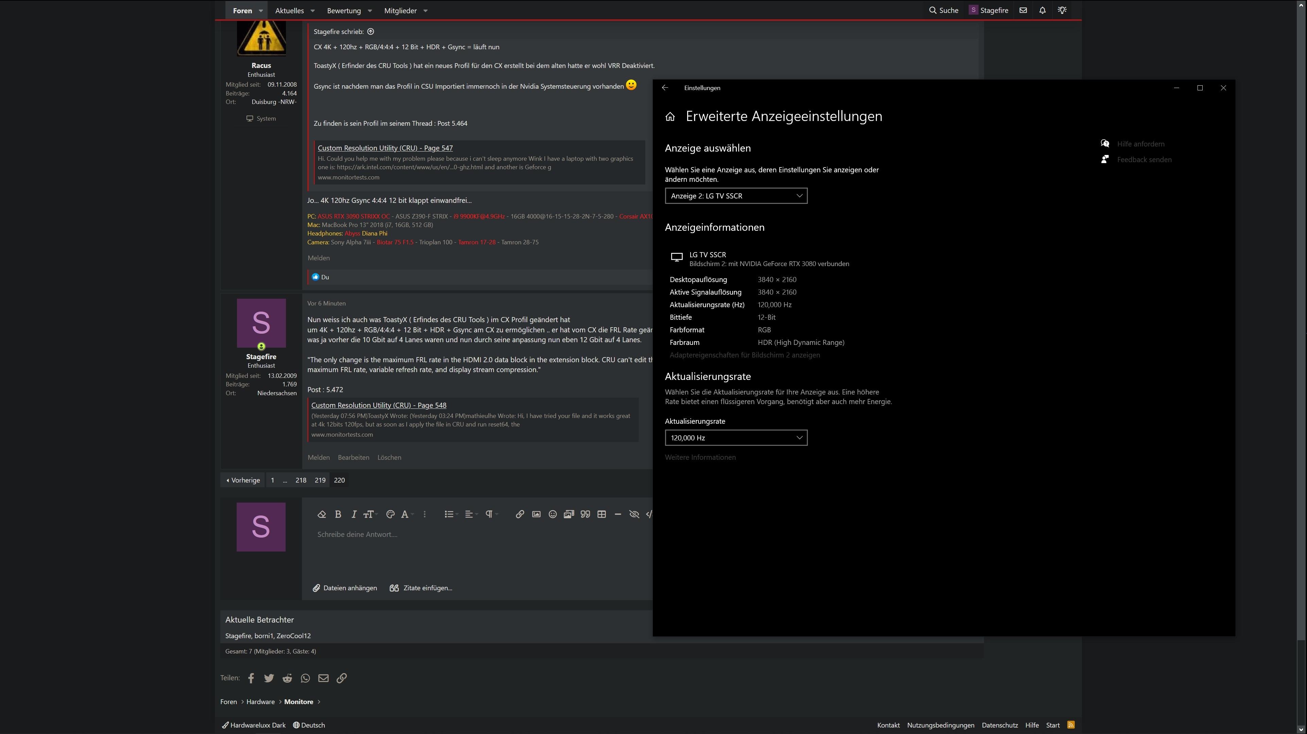The height and width of the screenshot is (734, 1307).
Task: Open the 'Mitglieder' navigation item
Action: [400, 11]
